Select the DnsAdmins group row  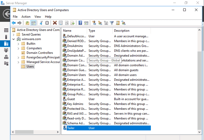click(x=107, y=46)
